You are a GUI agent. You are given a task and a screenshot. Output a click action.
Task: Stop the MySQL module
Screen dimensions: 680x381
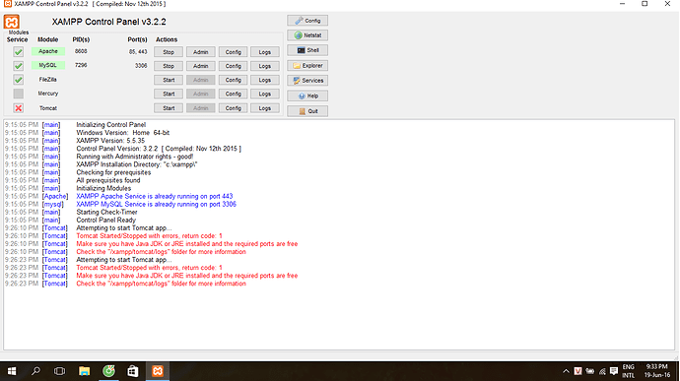(169, 66)
